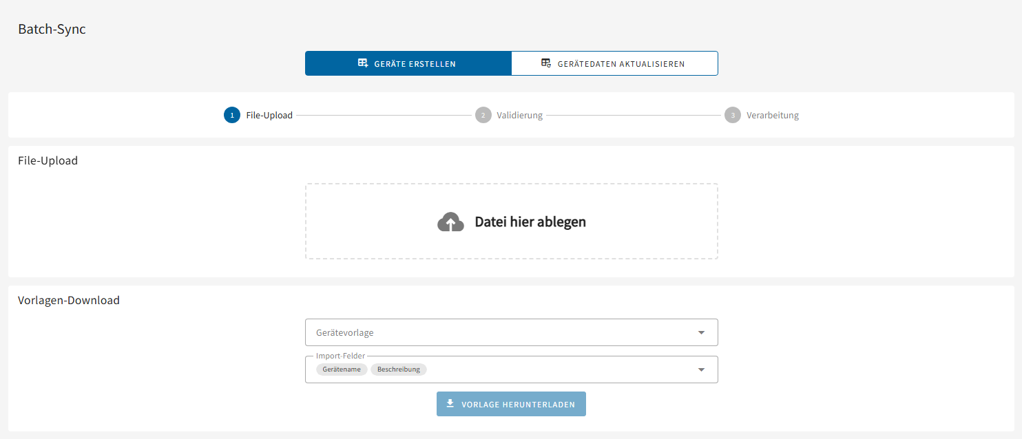Select the step 1 circle indicator
Image resolution: width=1022 pixels, height=439 pixels.
click(232, 115)
